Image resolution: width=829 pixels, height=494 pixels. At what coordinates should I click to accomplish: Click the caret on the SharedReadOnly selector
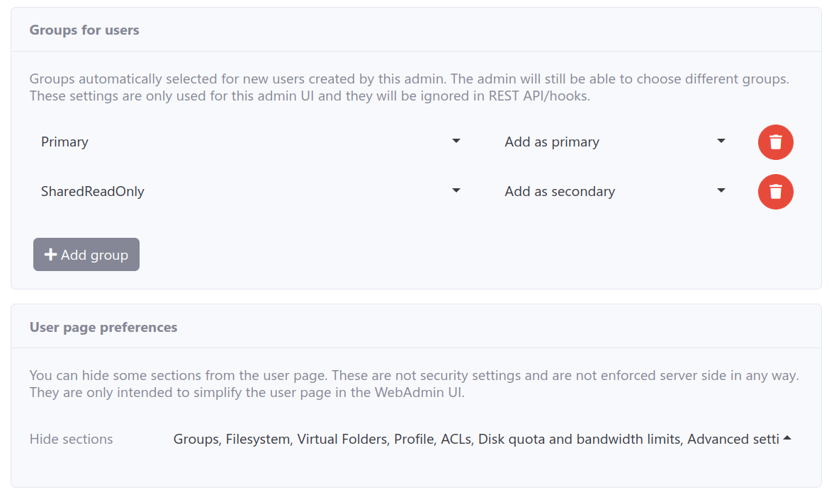click(456, 190)
